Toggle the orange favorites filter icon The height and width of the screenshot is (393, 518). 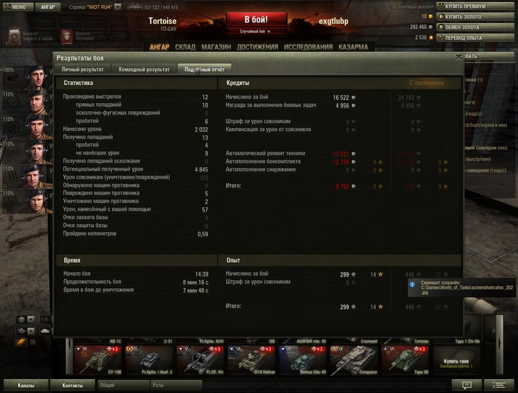pos(21,342)
